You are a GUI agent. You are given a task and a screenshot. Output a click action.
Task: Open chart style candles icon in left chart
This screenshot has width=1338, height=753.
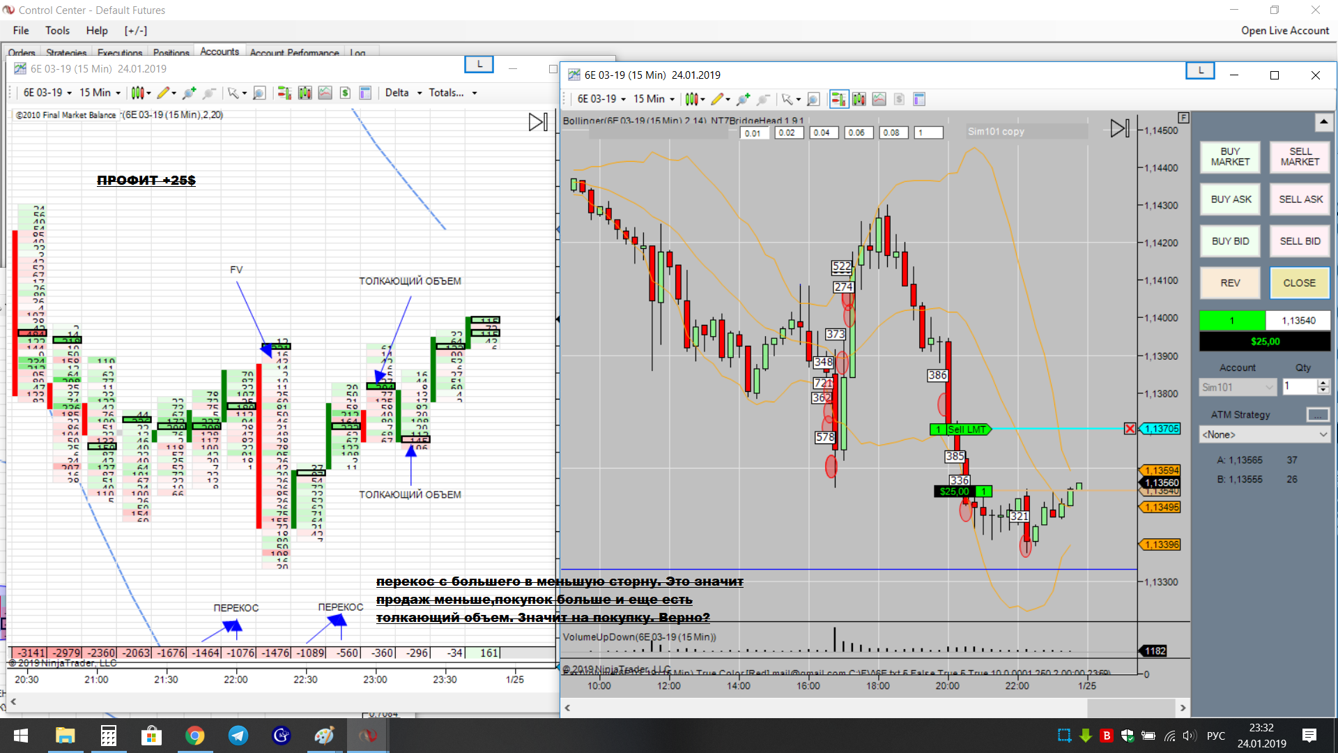tap(139, 93)
